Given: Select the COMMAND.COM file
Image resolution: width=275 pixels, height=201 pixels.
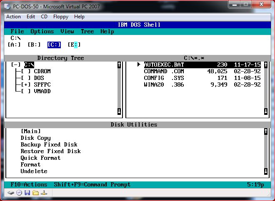Looking at the screenshot, I should [x=202, y=71].
